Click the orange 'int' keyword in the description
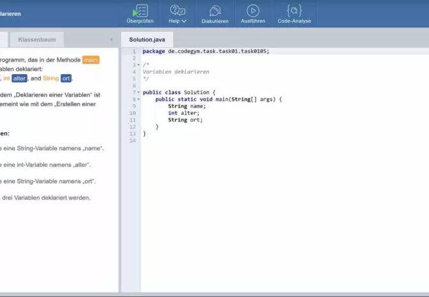The width and height of the screenshot is (429, 297). pos(6,79)
